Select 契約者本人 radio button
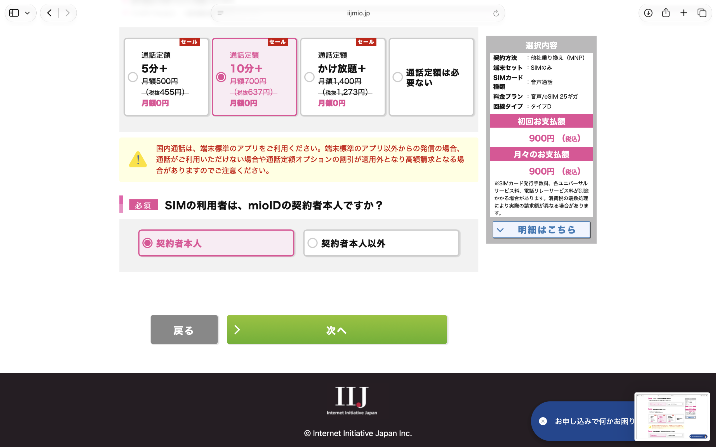Viewport: 716px width, 447px height. [x=148, y=243]
